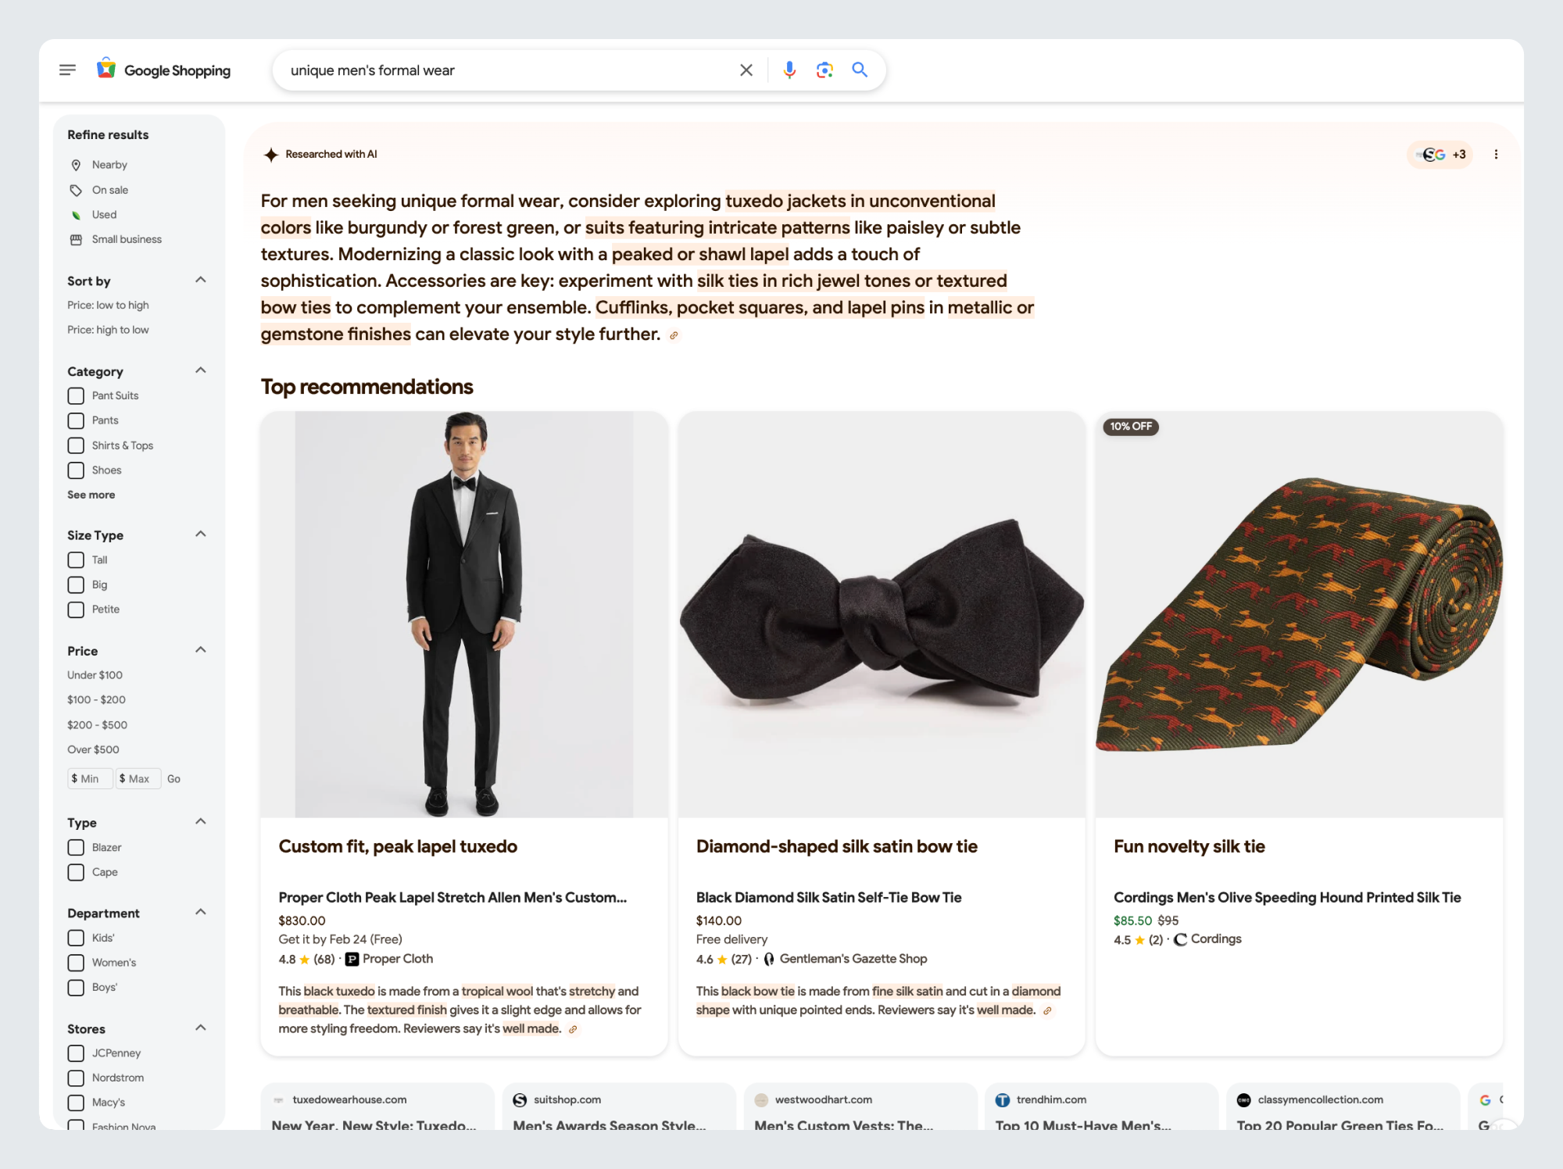Select the On sale filter
This screenshot has width=1563, height=1169.
[x=109, y=190]
